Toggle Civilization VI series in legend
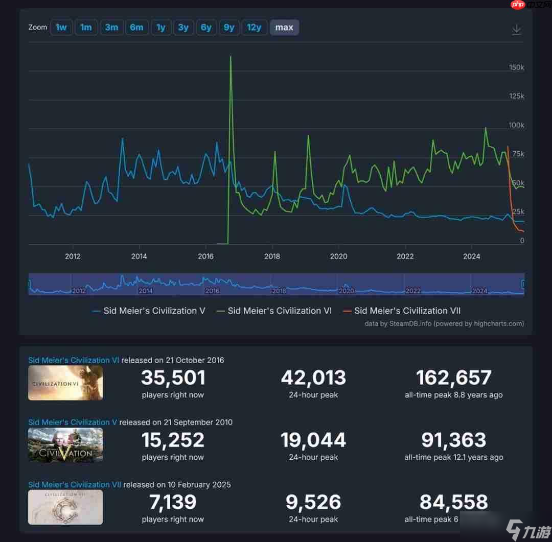552x542 pixels. click(x=274, y=311)
